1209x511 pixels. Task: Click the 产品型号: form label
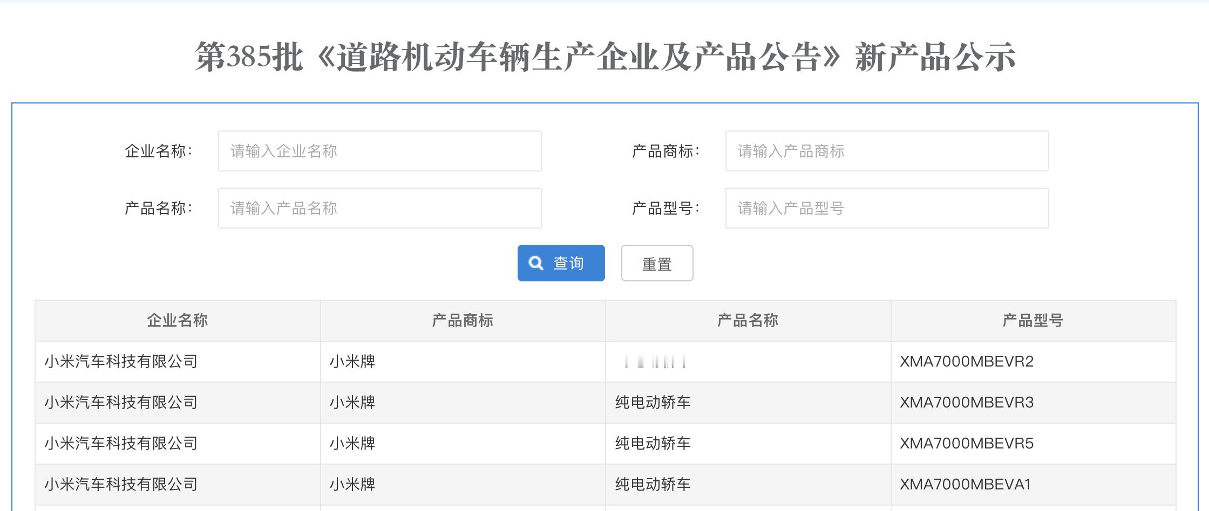pos(666,208)
